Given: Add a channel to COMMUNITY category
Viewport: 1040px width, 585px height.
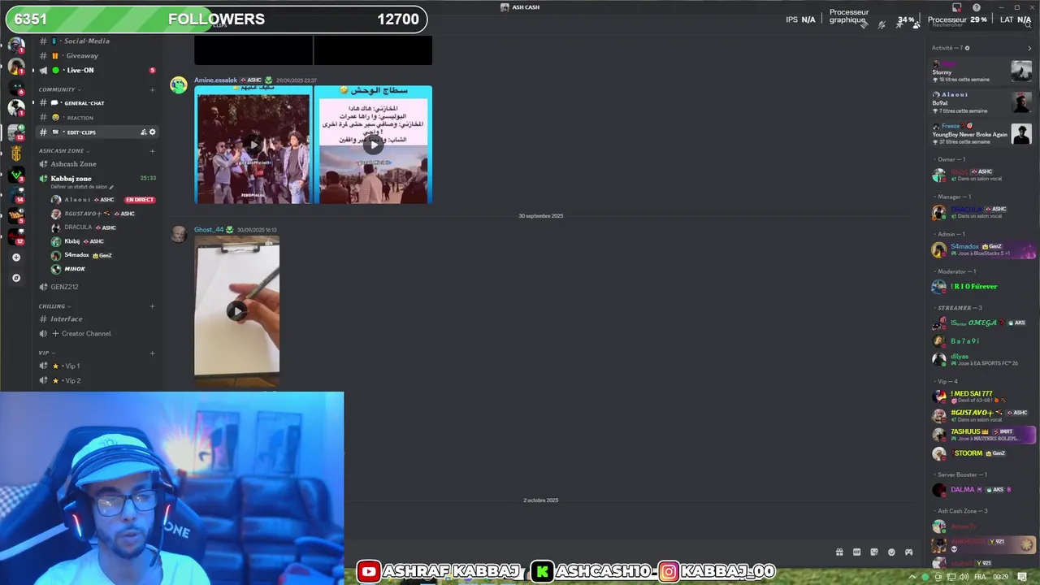Looking at the screenshot, I should click(152, 89).
